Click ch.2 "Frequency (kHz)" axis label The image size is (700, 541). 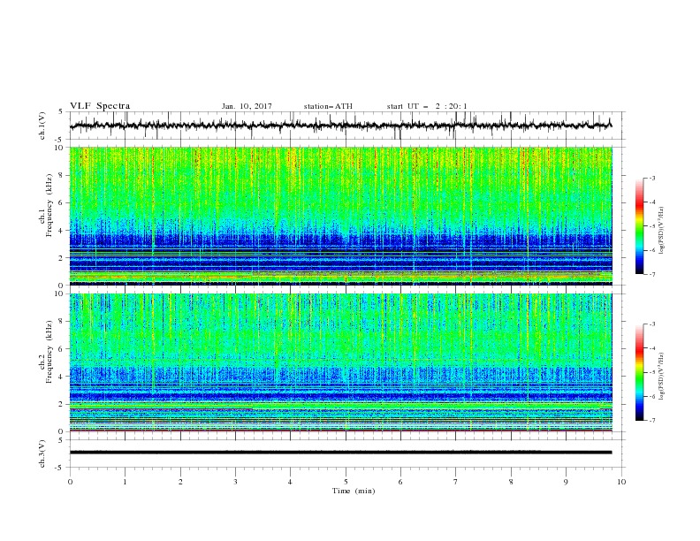[x=49, y=351]
